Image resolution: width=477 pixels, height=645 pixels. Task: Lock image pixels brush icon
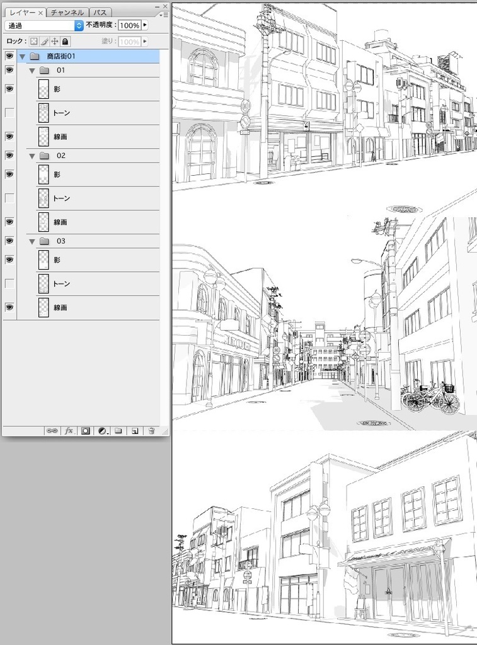tap(45, 41)
